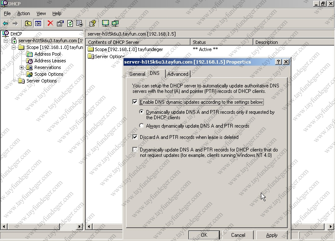Click the first green monitor toolbar icon
Image resolution: width=335 pixels, height=241 pixels.
[x=106, y=23]
